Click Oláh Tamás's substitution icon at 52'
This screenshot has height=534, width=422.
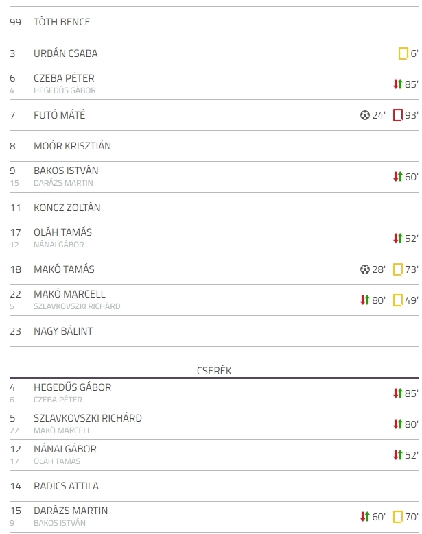point(398,239)
